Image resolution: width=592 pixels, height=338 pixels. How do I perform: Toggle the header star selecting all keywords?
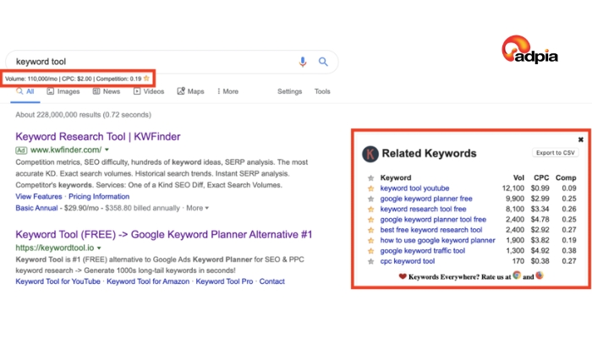click(x=370, y=177)
